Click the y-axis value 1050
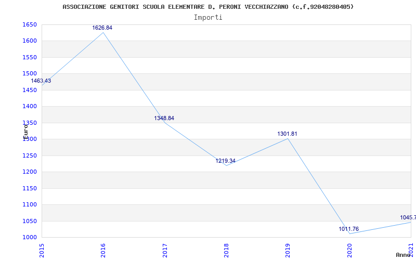Image resolution: width=416 pixels, height=260 pixels. 30,221
